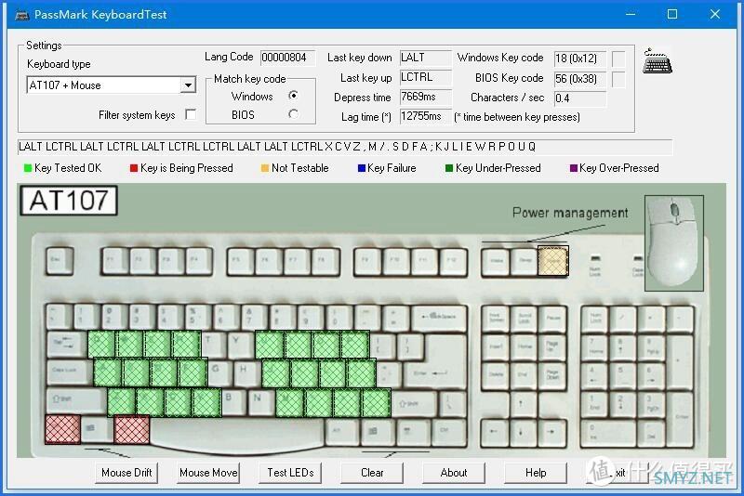This screenshot has height=496, width=744.
Task: Click the red left Ctrl key
Action: click(62, 429)
